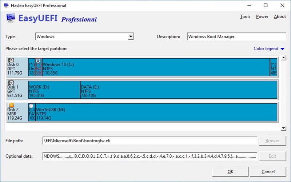Maximize the EasyUEFI window
The height and width of the screenshot is (182, 291).
266,5
